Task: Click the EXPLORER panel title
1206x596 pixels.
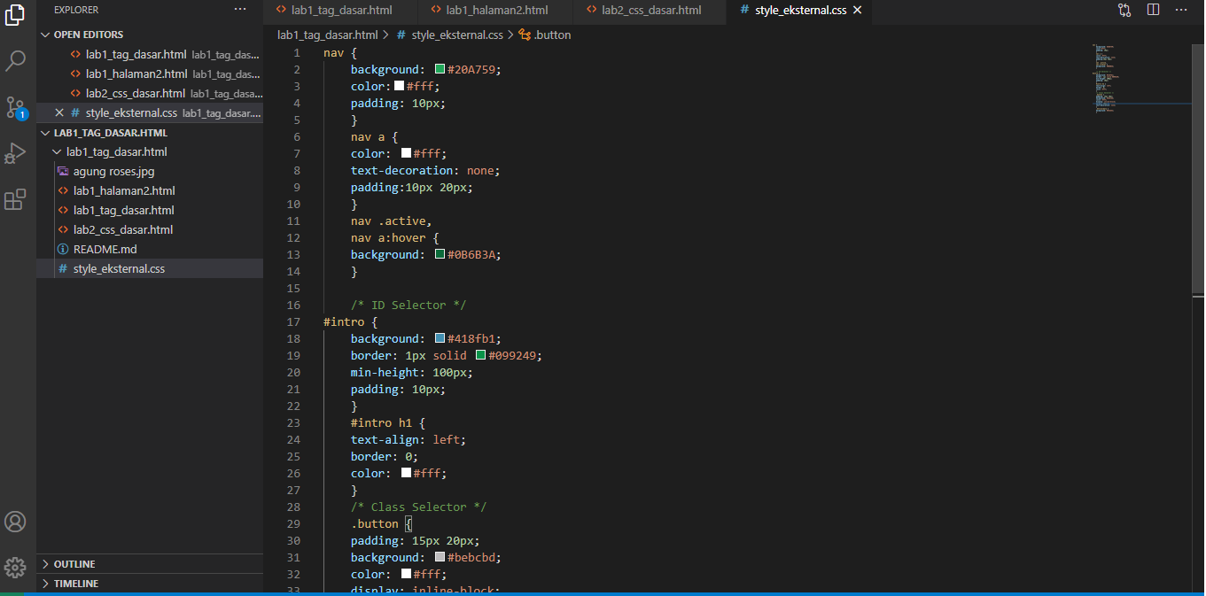Action: 76,10
